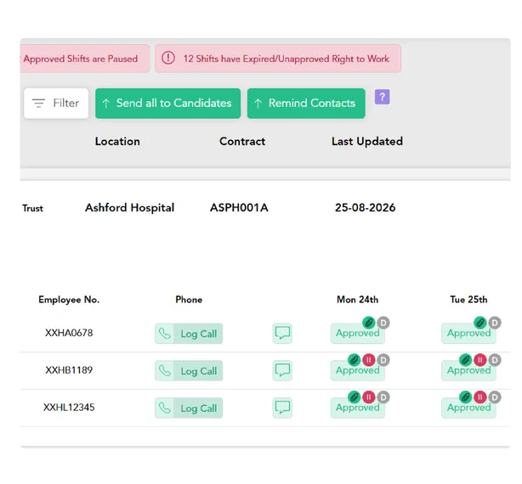
Task: Click green attachment badge on XXHA0678 Mon 24th
Action: 369,323
